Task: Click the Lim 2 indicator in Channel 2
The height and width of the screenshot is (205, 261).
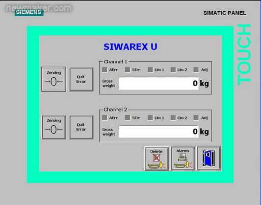Action: click(173, 118)
